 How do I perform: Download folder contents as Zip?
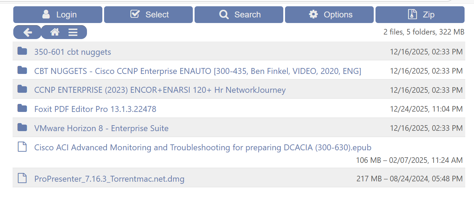(420, 15)
